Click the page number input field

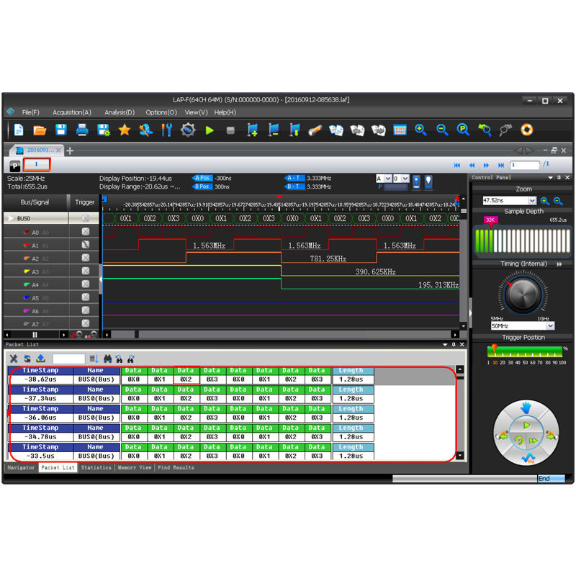point(525,165)
